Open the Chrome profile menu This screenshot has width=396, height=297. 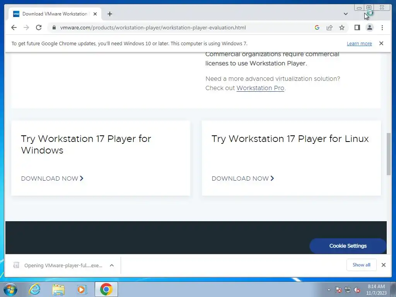pyautogui.click(x=369, y=27)
